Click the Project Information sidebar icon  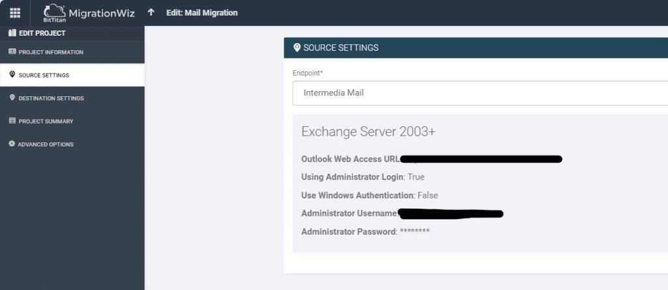tap(12, 52)
